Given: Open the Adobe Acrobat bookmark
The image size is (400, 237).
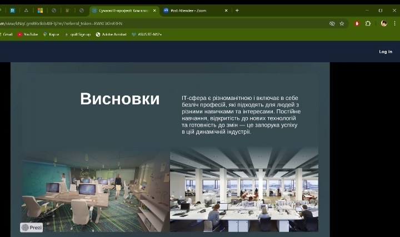Looking at the screenshot, I should (111, 34).
